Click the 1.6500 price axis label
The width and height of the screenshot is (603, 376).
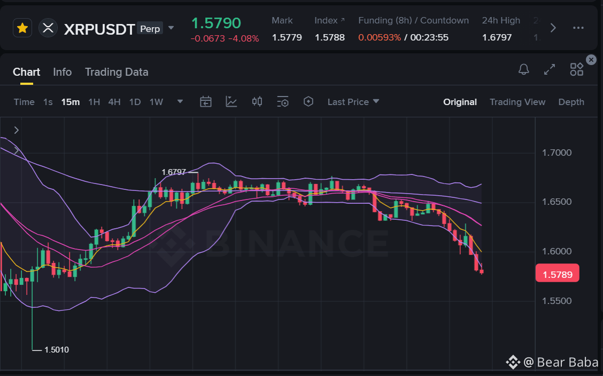tap(556, 202)
